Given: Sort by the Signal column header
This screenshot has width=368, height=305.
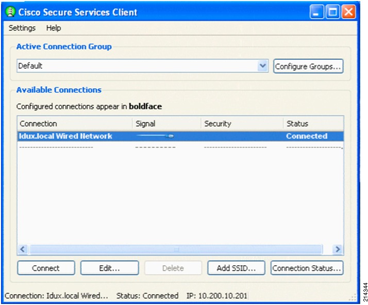Looking at the screenshot, I should (x=166, y=123).
